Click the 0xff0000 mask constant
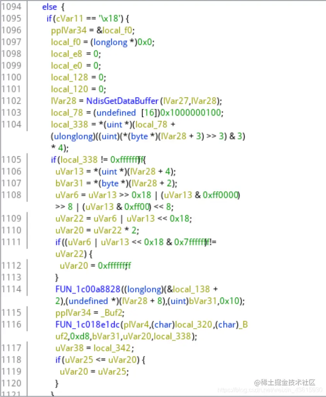The width and height of the screenshot is (326, 397). 221,195
